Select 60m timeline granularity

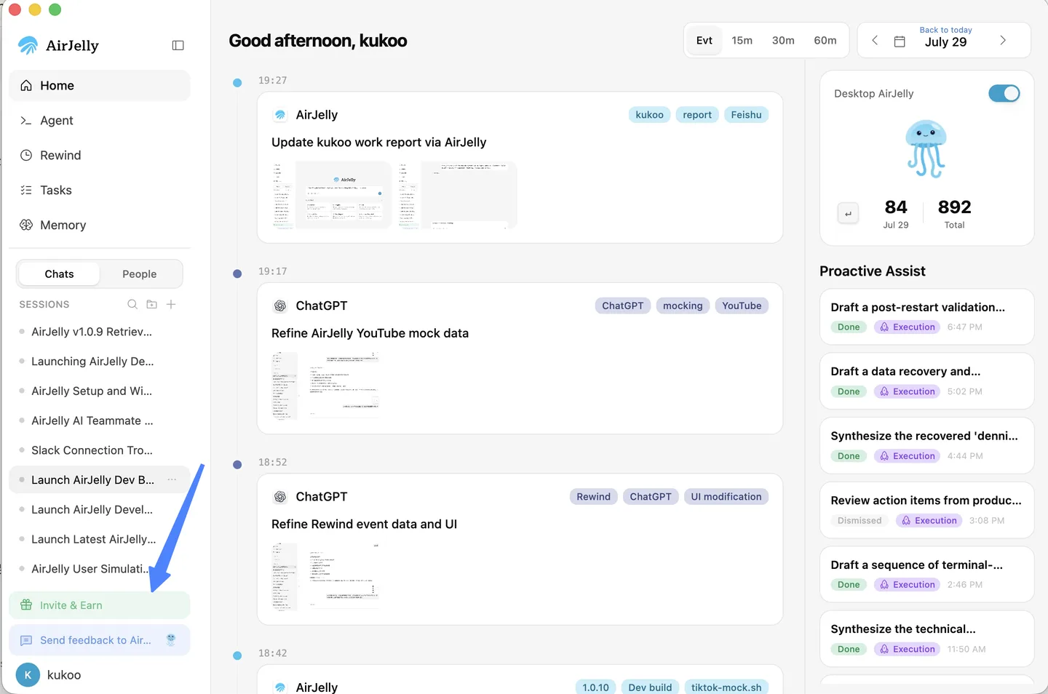point(825,41)
